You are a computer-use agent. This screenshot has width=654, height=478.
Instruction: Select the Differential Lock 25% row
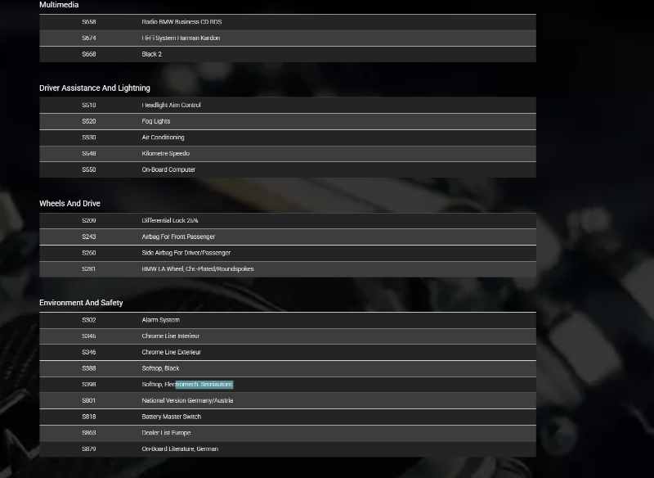pos(170,220)
